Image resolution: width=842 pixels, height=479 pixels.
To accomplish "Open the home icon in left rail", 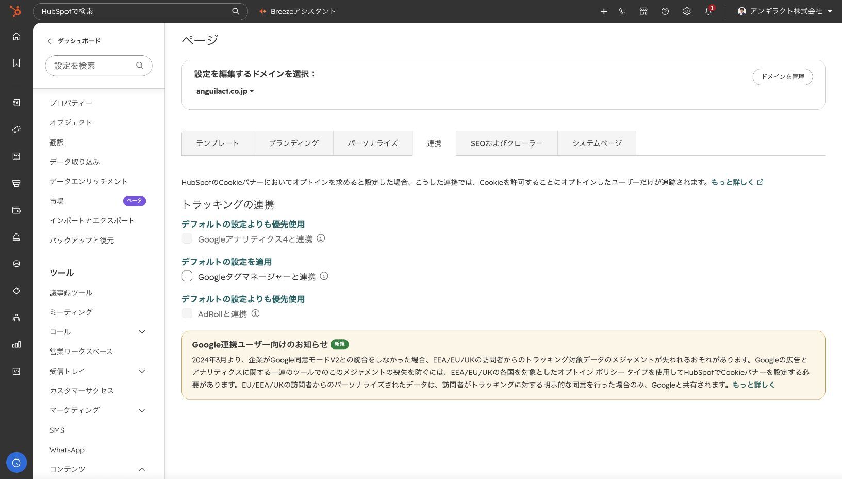I will (16, 36).
